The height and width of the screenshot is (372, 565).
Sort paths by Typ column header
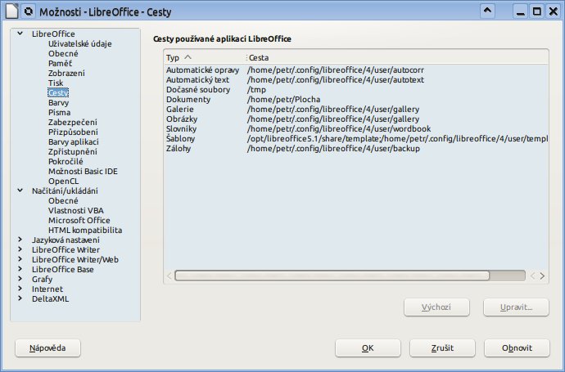tap(205, 57)
